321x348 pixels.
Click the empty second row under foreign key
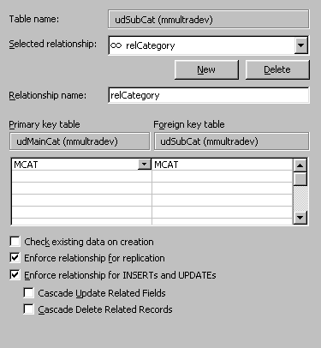pyautogui.click(x=223, y=177)
